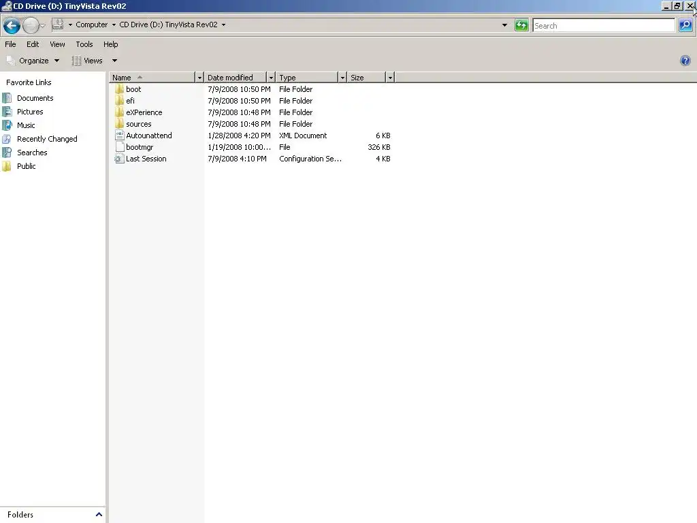Click the 'XML Document' type cell
The height and width of the screenshot is (523, 697).
click(x=303, y=136)
